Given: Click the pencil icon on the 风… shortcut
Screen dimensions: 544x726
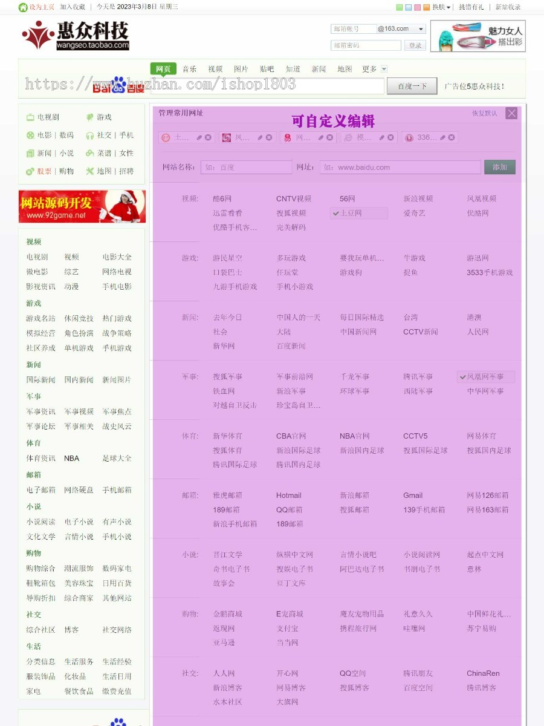Looking at the screenshot, I should 261,137.
